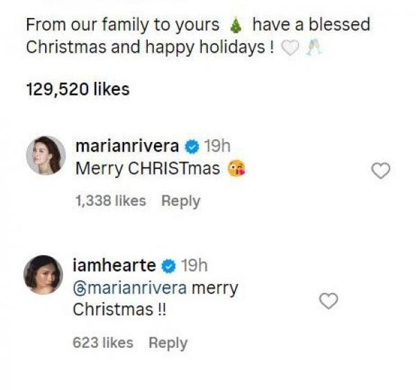Click the iamhearte username
416x390 pixels.
tap(113, 265)
